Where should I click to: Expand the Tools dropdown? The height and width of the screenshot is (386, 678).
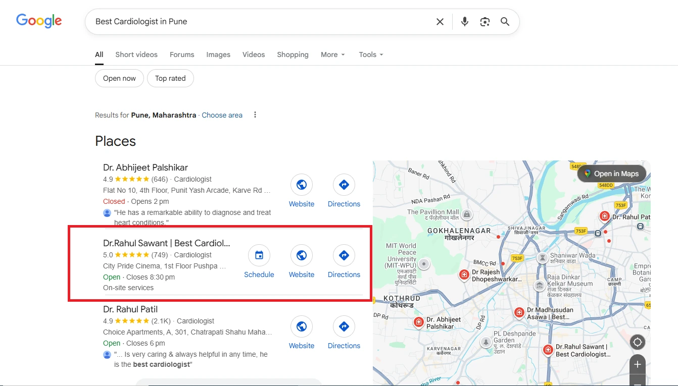(x=371, y=54)
